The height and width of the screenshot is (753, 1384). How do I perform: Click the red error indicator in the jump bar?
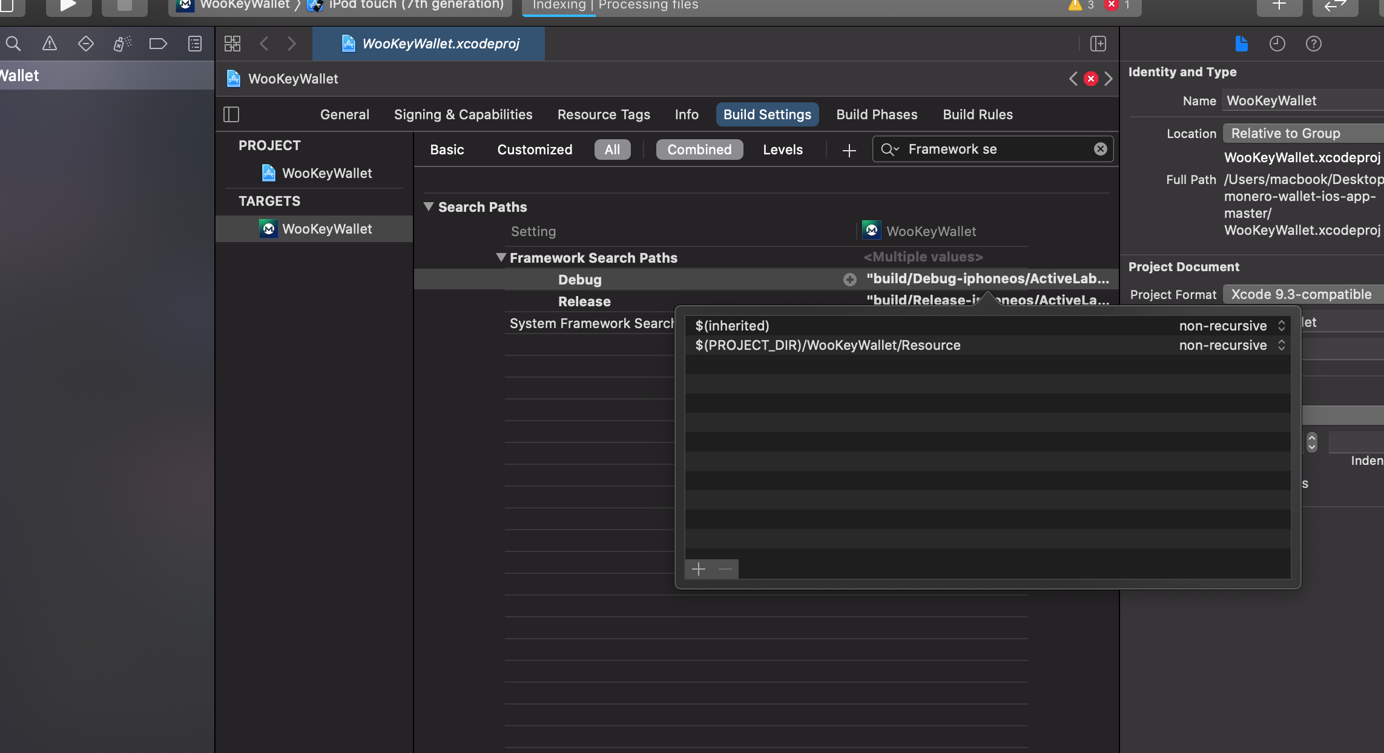(1091, 79)
